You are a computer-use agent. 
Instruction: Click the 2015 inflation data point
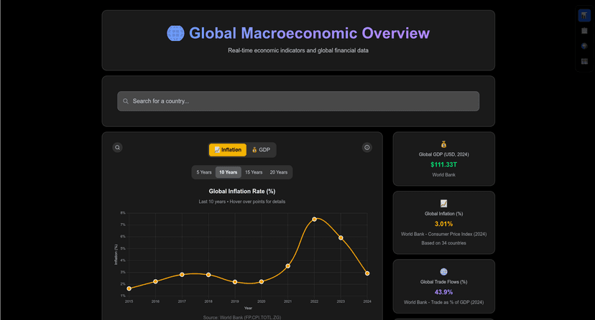click(129, 288)
